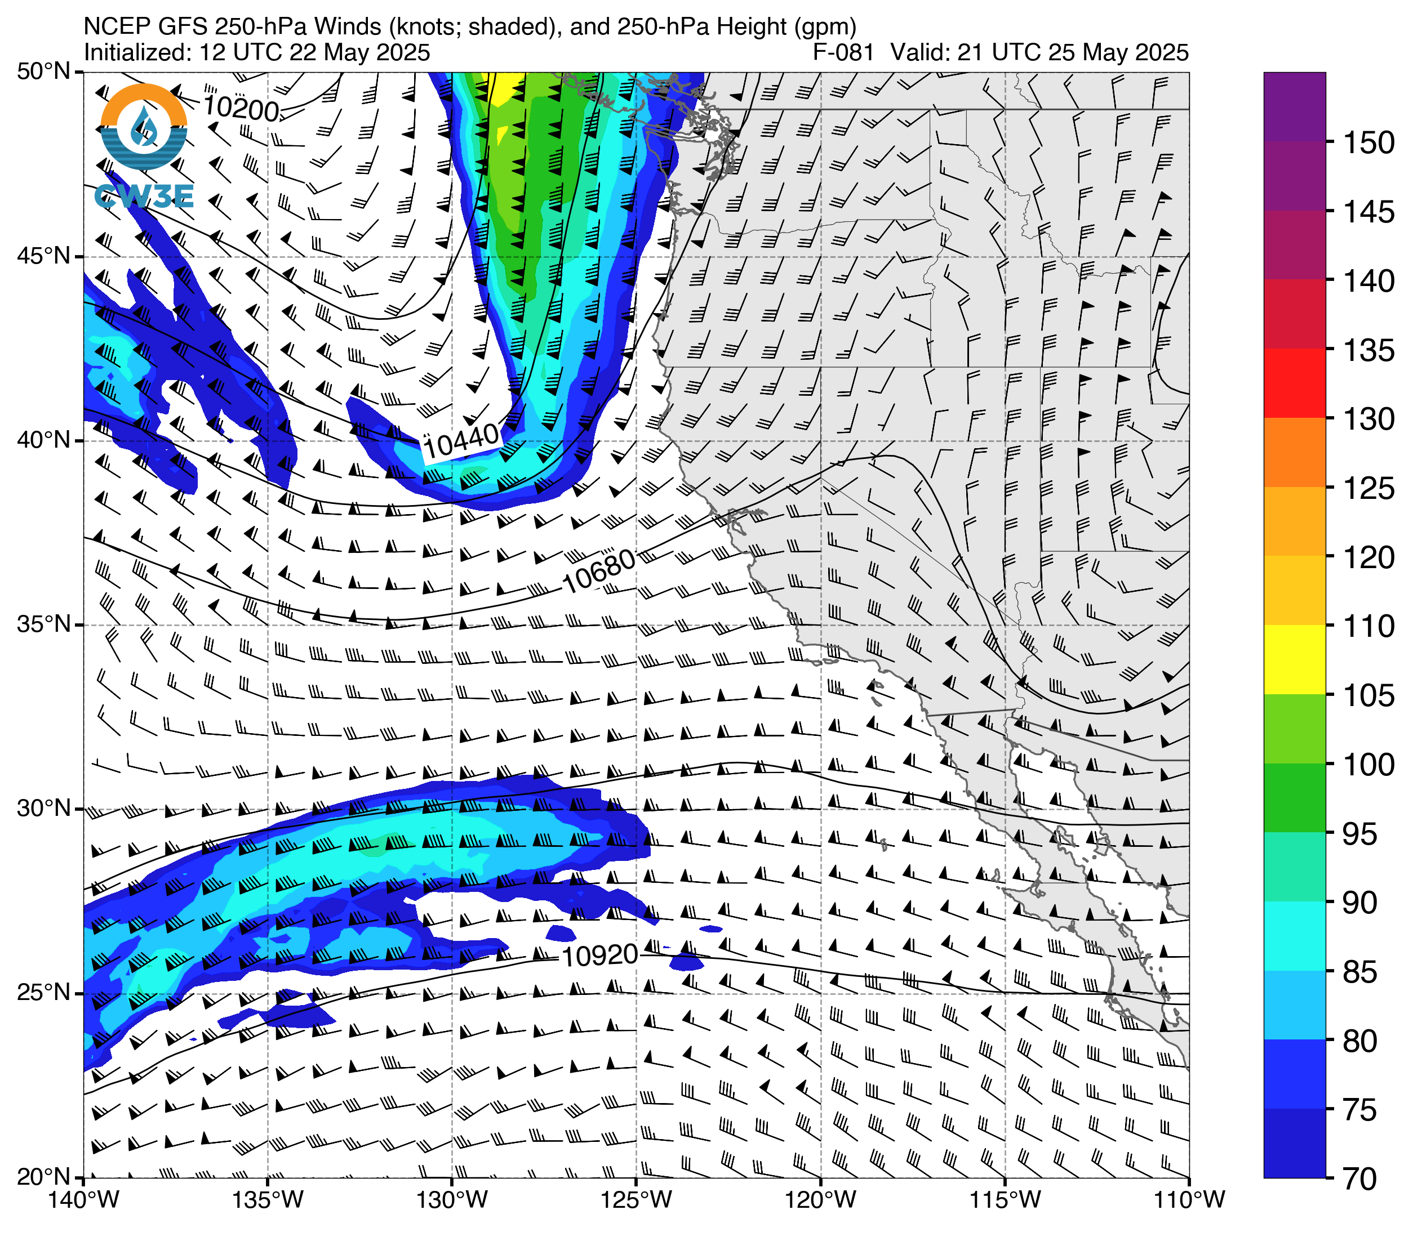
Task: Click the 130 colorbar tick label
Action: tap(1368, 419)
